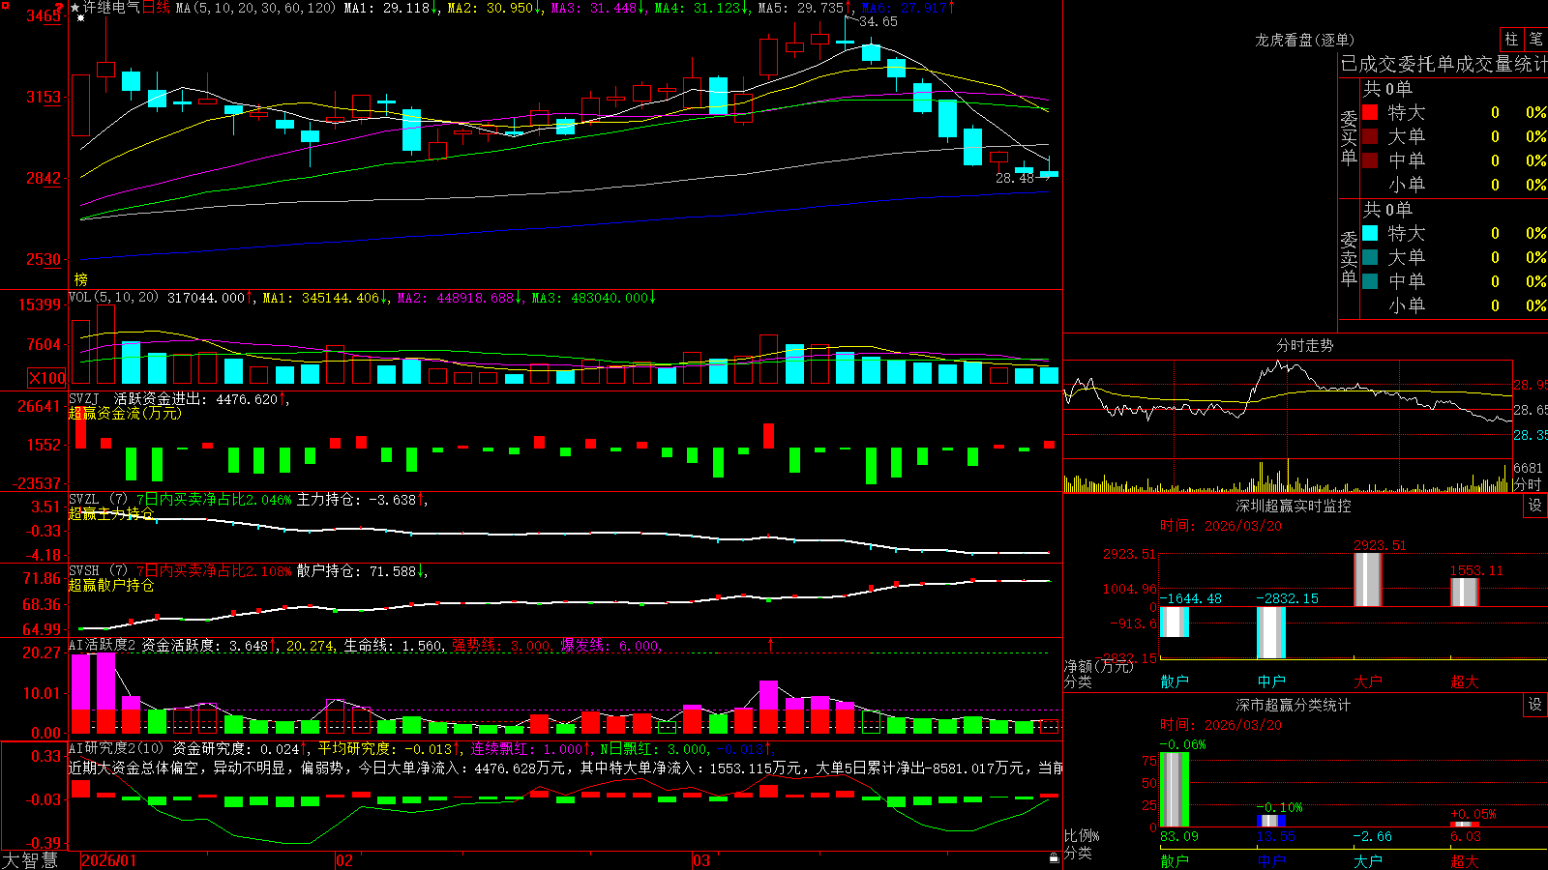Click the red up-arrow marker above activity chart
Viewport: 1548px width, 870px height.
pyautogui.click(x=771, y=644)
